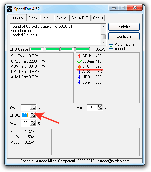Click the 86,5% CPU usage value
The image size is (151, 172).
tap(100, 49)
